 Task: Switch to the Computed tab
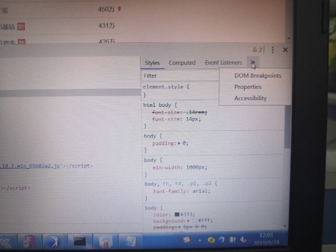coord(182,63)
